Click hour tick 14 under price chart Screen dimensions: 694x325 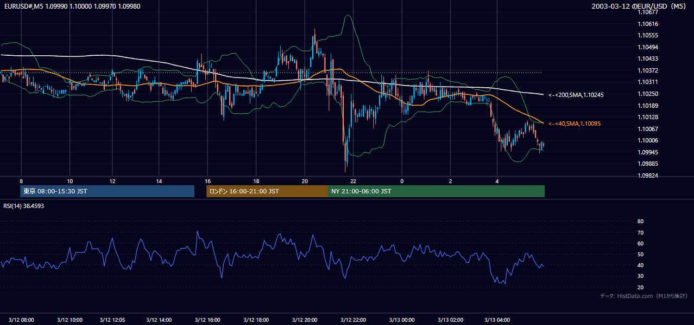click(159, 181)
